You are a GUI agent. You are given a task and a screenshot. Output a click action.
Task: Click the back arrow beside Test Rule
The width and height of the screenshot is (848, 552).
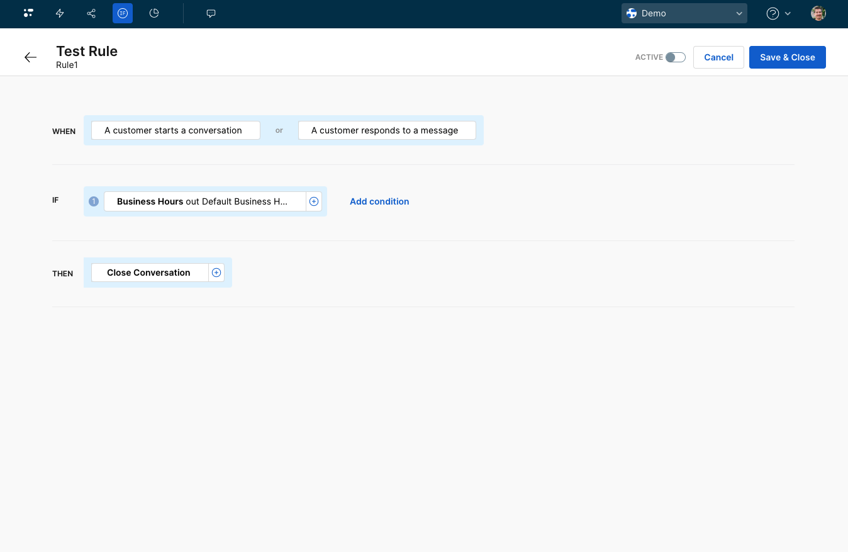pos(30,57)
